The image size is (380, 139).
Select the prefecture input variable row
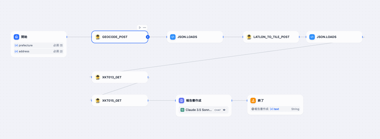[x=39, y=45]
